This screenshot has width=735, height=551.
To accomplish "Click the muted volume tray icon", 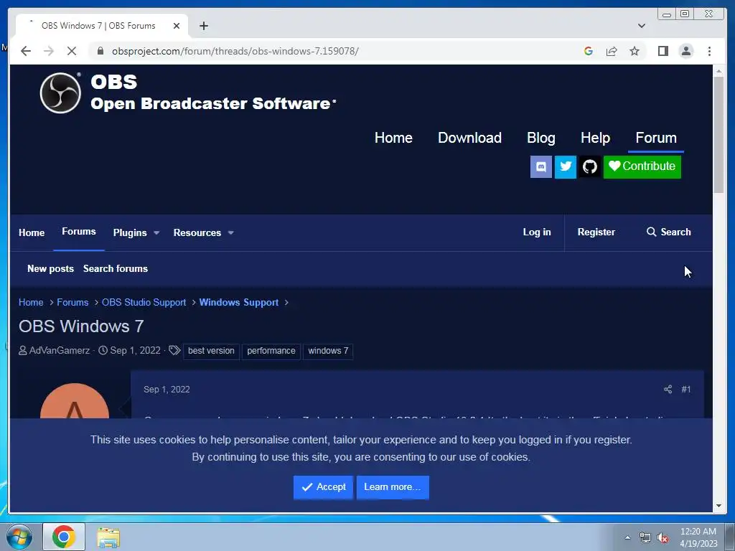I will pyautogui.click(x=663, y=538).
